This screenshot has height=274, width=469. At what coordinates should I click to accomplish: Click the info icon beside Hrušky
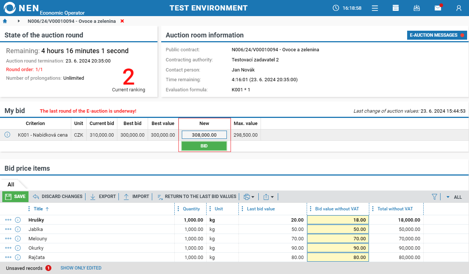(18, 220)
